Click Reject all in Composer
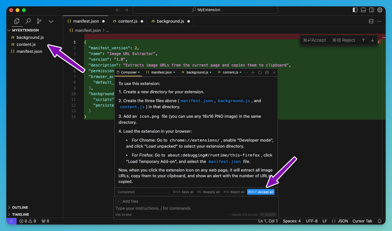 click(234, 192)
